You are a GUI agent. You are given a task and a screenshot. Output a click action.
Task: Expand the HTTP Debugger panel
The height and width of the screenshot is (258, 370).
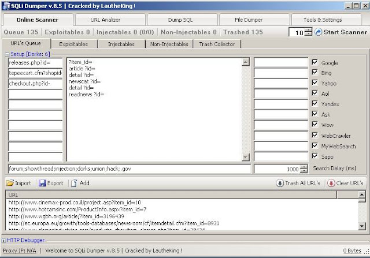point(3,241)
